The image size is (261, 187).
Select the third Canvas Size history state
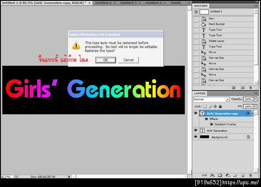click(227, 80)
